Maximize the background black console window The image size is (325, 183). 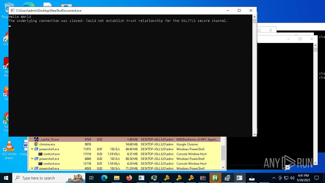click(x=300, y=39)
